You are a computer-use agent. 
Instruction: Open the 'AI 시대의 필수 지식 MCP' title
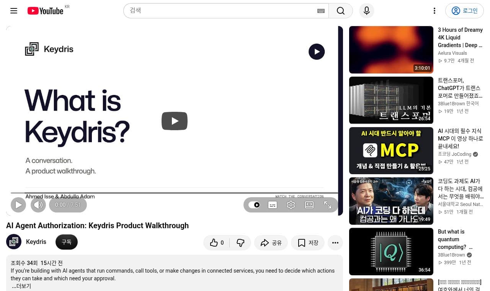pyautogui.click(x=461, y=139)
